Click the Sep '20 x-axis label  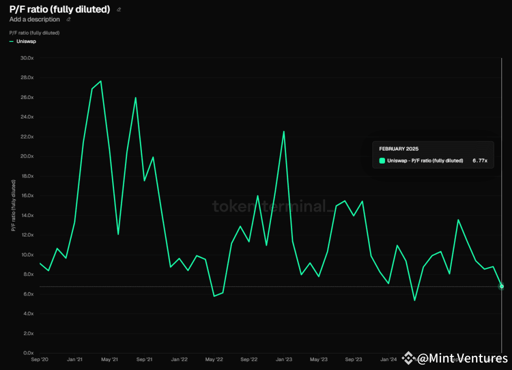(x=39, y=359)
